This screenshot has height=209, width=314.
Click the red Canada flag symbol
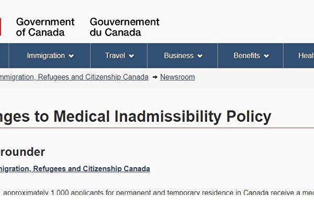1,27
